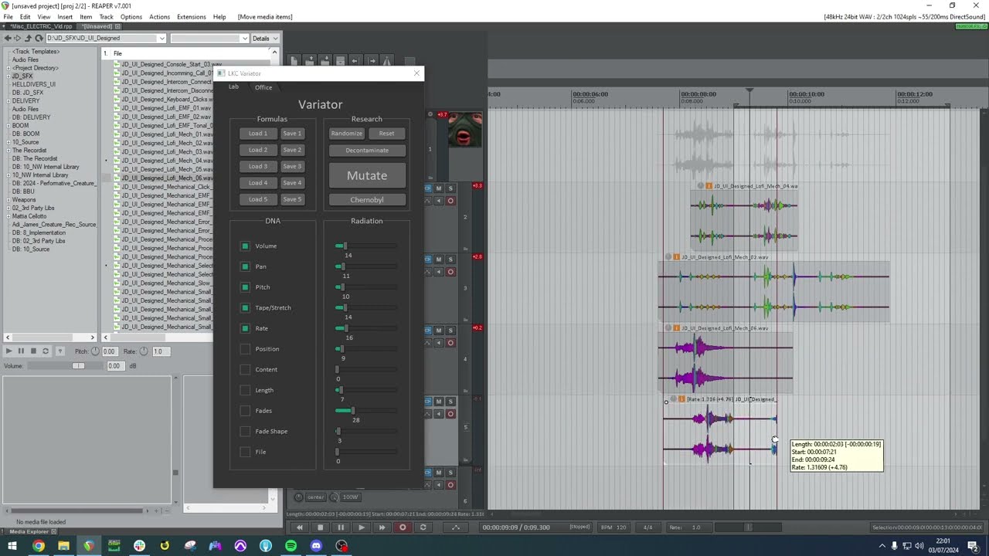The height and width of the screenshot is (556, 989).
Task: Uncheck the Tape/Stretch DNA checkbox
Action: 245,307
